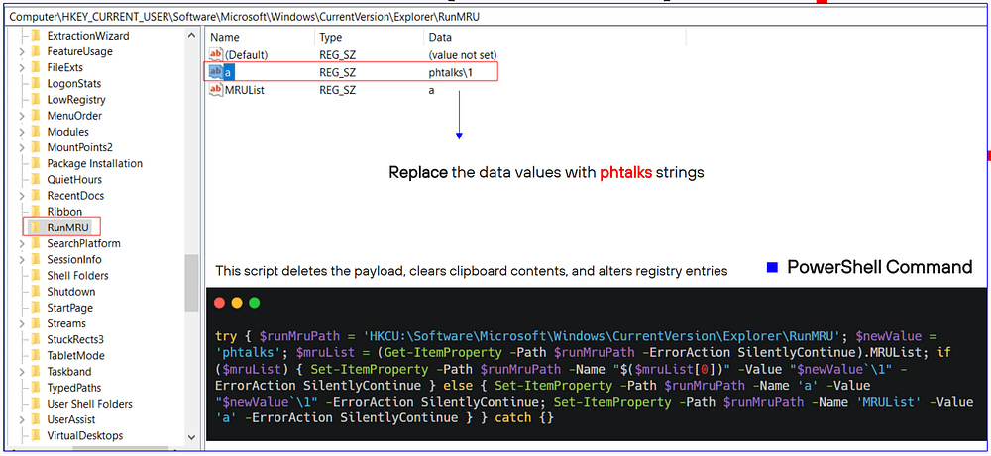This screenshot has width=991, height=456.
Task: Select the TabletMode folder icon
Action: (x=36, y=356)
